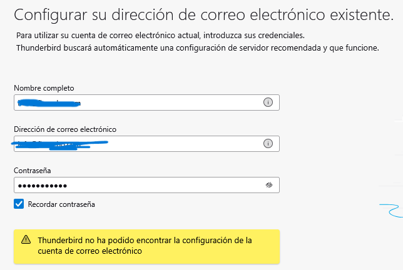Click the warning triangle icon in yellow banner

click(x=26, y=239)
